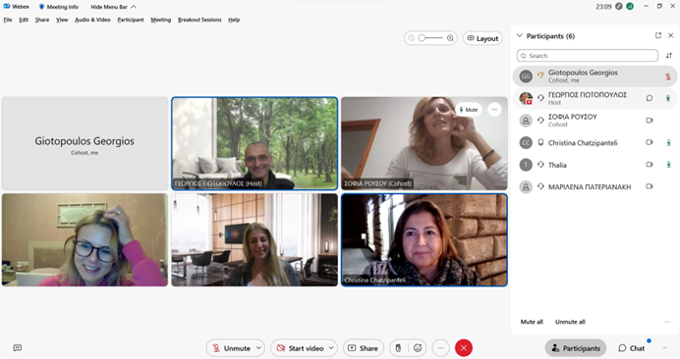Open the Share menu in menu bar
Image resolution: width=680 pixels, height=359 pixels.
pyautogui.click(x=42, y=20)
